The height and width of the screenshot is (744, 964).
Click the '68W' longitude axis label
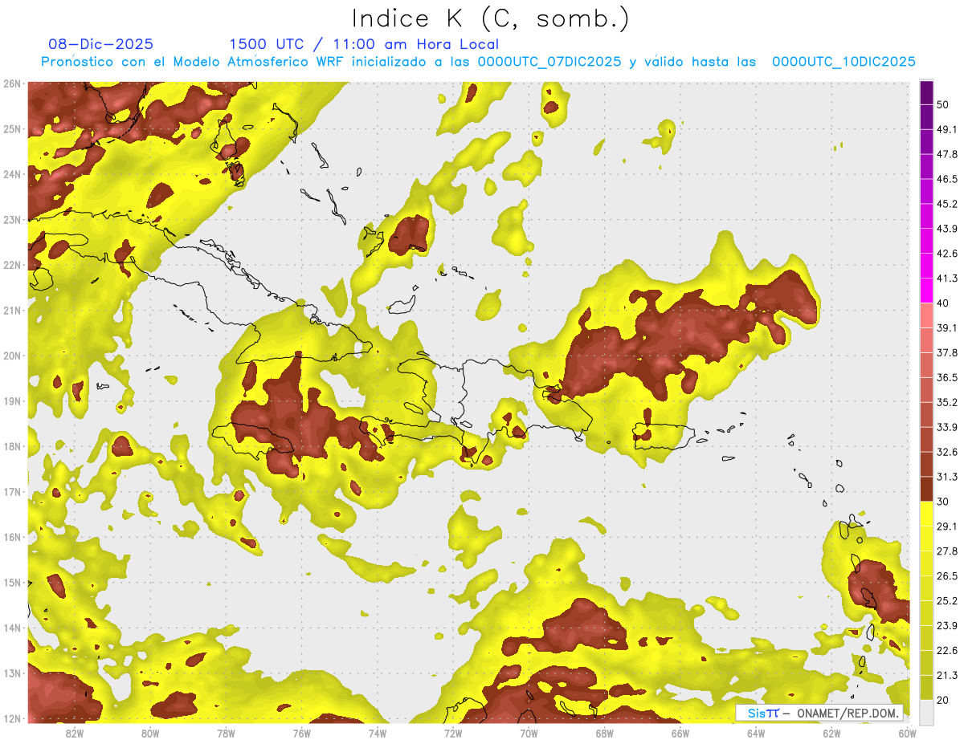(605, 734)
